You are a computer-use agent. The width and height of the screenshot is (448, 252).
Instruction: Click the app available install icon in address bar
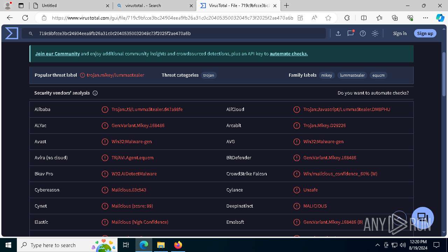pos(300,18)
